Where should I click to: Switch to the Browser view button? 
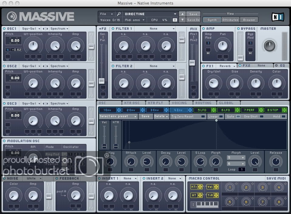click(249, 20)
